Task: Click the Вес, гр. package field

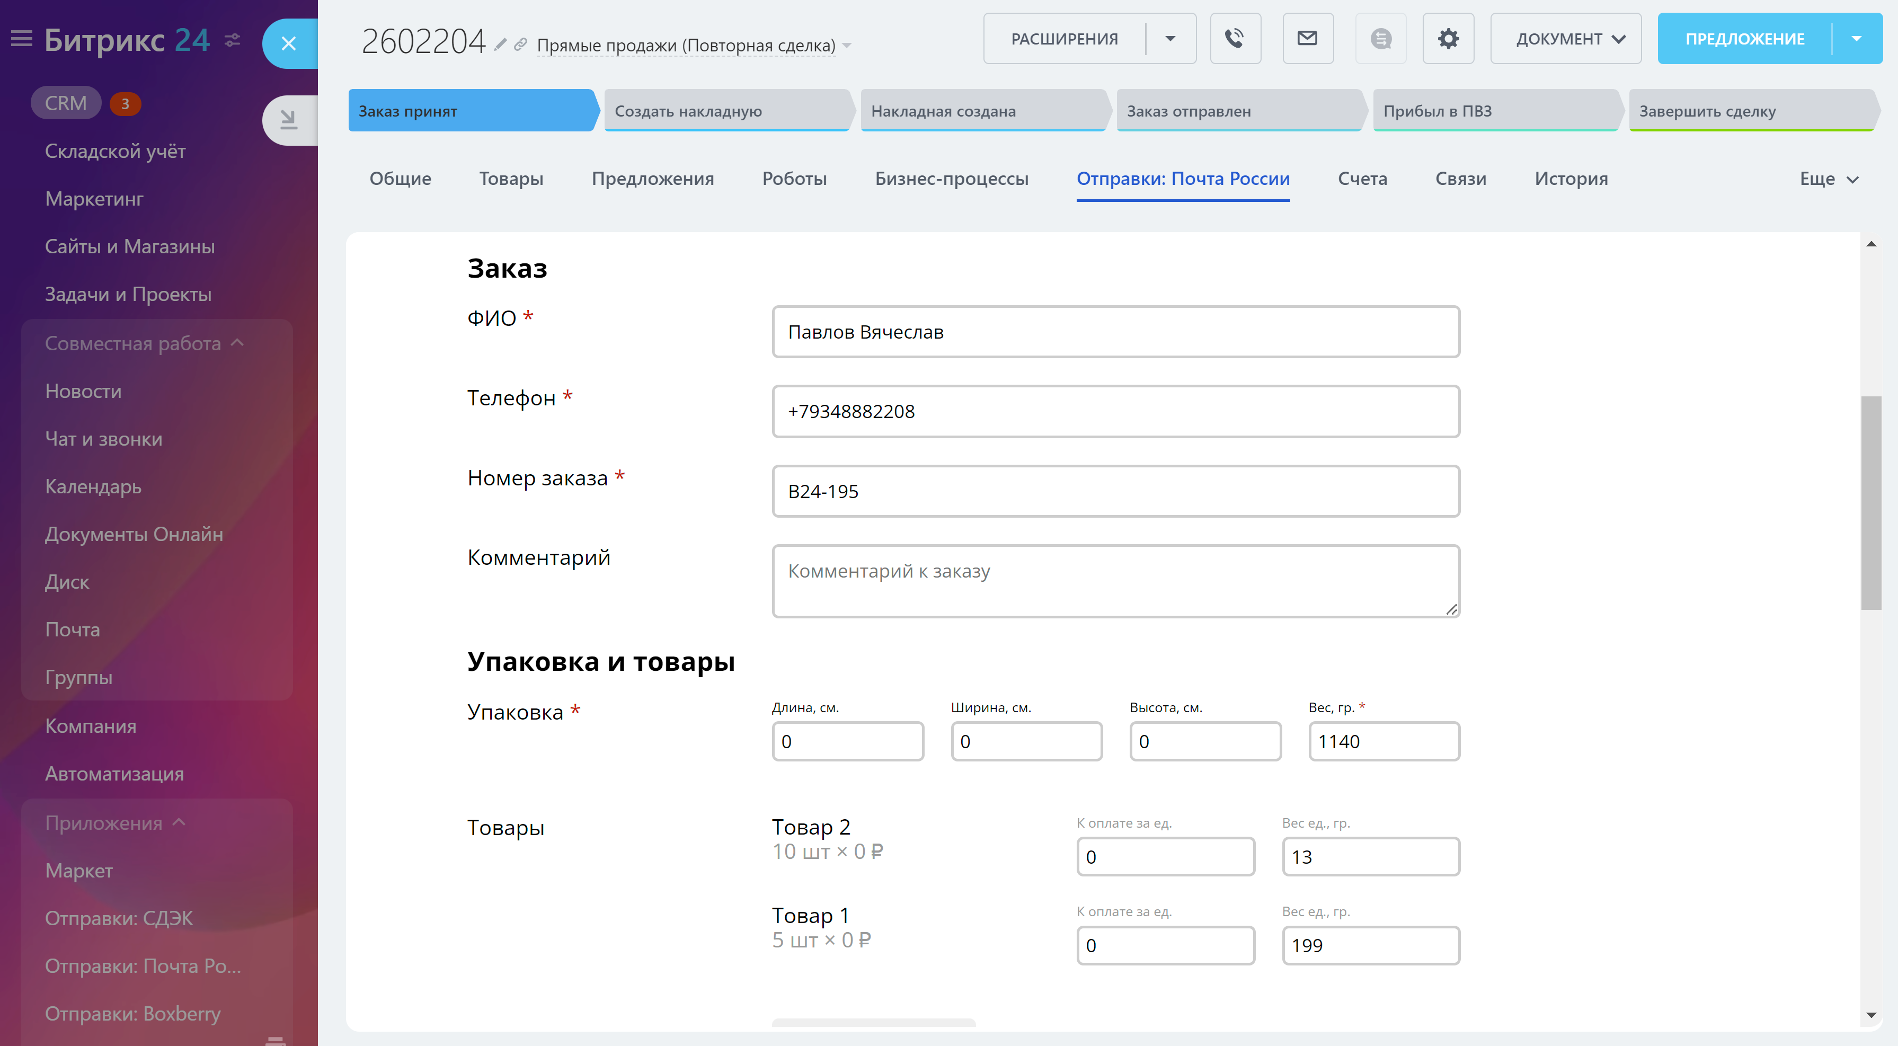Action: pos(1383,742)
